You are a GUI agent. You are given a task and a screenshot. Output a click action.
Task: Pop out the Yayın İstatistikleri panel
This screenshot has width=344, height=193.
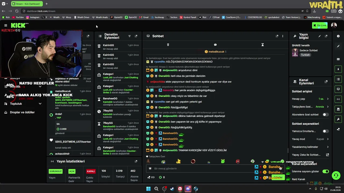(x=136, y=161)
